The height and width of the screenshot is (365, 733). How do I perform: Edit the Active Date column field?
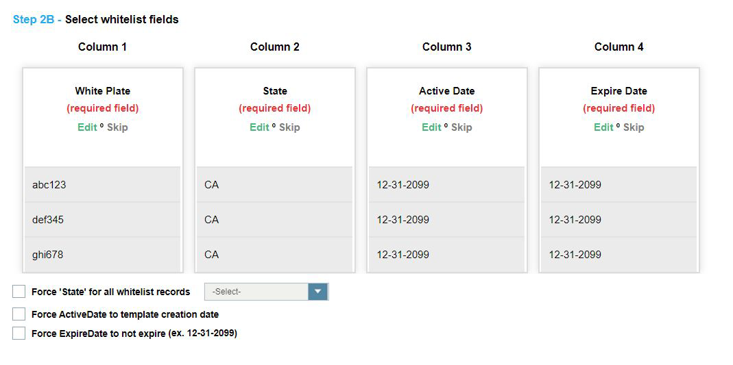tap(431, 127)
